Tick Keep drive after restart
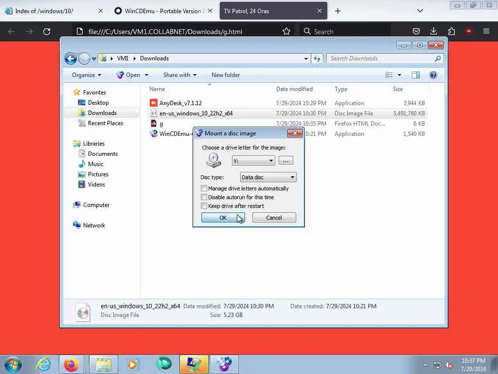 pyautogui.click(x=204, y=206)
